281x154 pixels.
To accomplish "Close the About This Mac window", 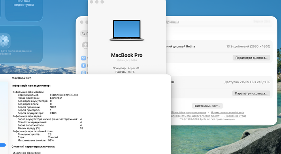I will (x=91, y=2).
